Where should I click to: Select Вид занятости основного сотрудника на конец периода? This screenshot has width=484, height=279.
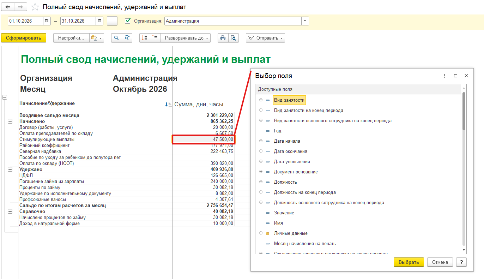pyautogui.click(x=358, y=121)
